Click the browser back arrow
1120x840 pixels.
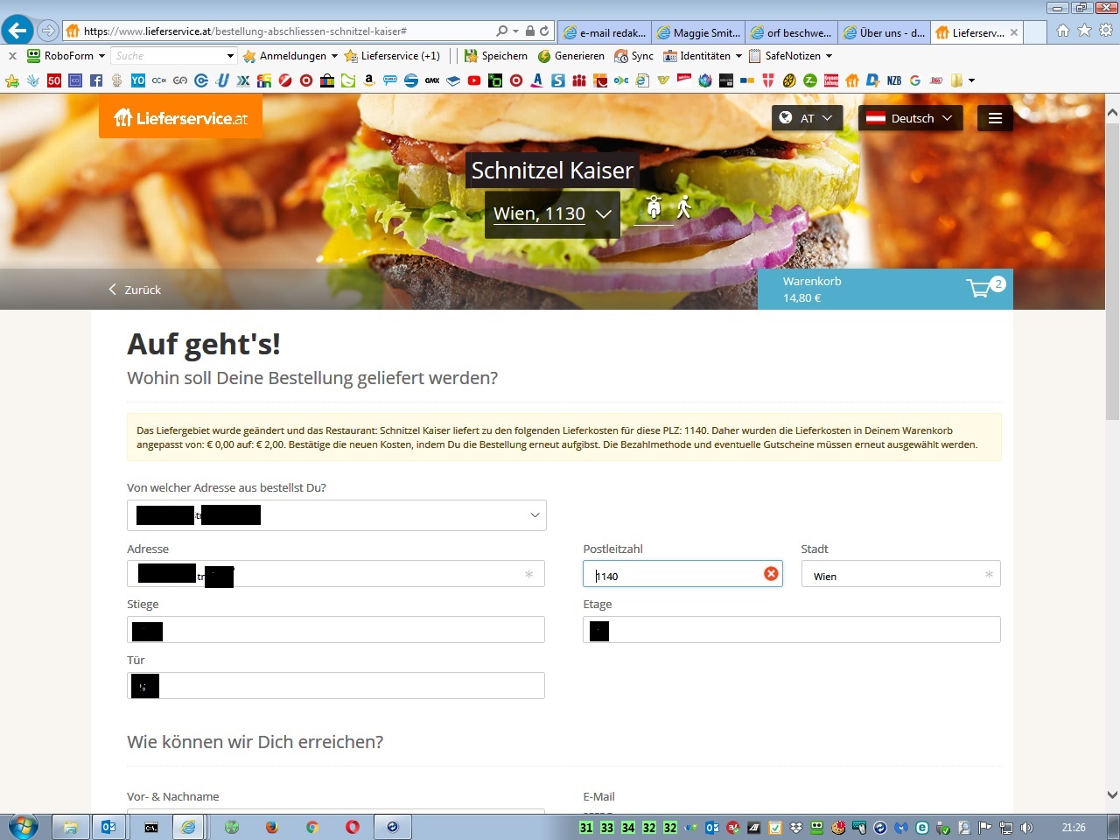(x=17, y=31)
